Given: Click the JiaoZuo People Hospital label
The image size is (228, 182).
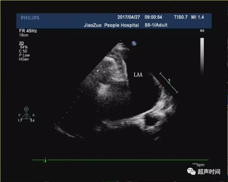Looking at the screenshot, I should click(111, 25).
